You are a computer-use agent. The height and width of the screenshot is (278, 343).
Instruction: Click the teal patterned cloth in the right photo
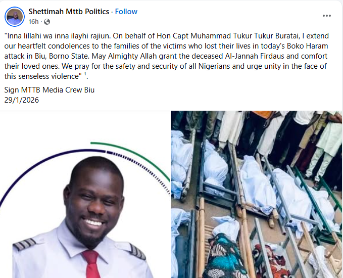pos(225,254)
